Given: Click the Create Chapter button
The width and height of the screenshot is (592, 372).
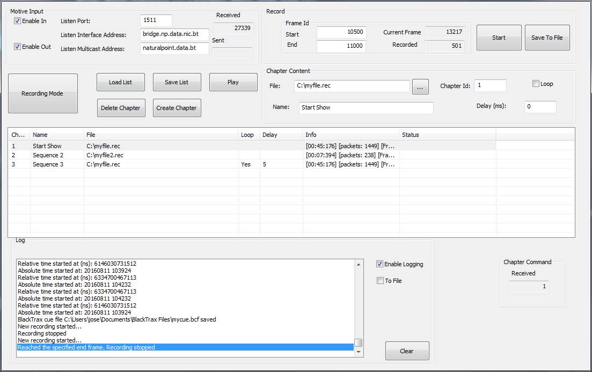Looking at the screenshot, I should click(177, 108).
